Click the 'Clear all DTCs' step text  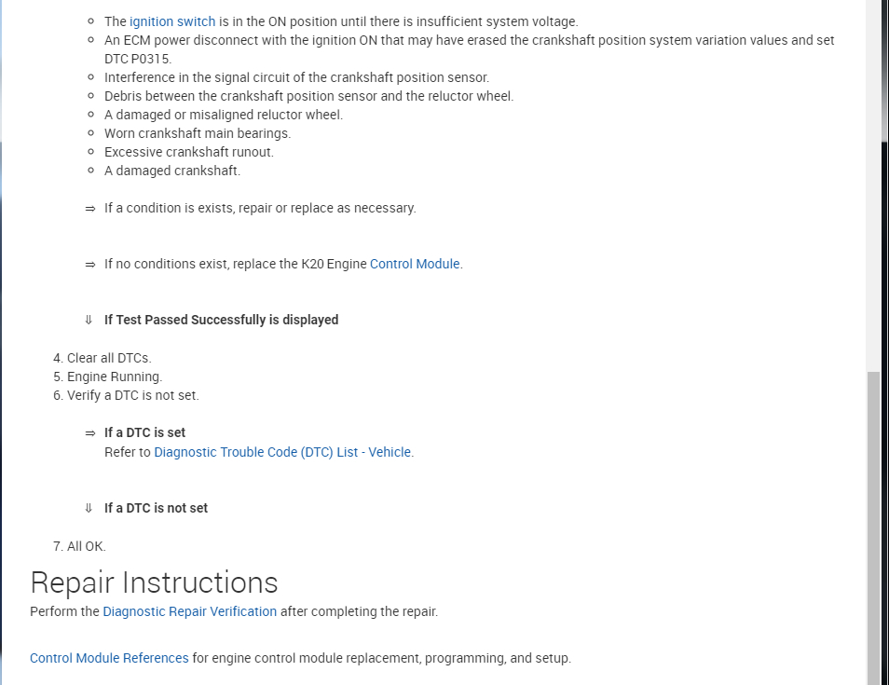tap(108, 358)
